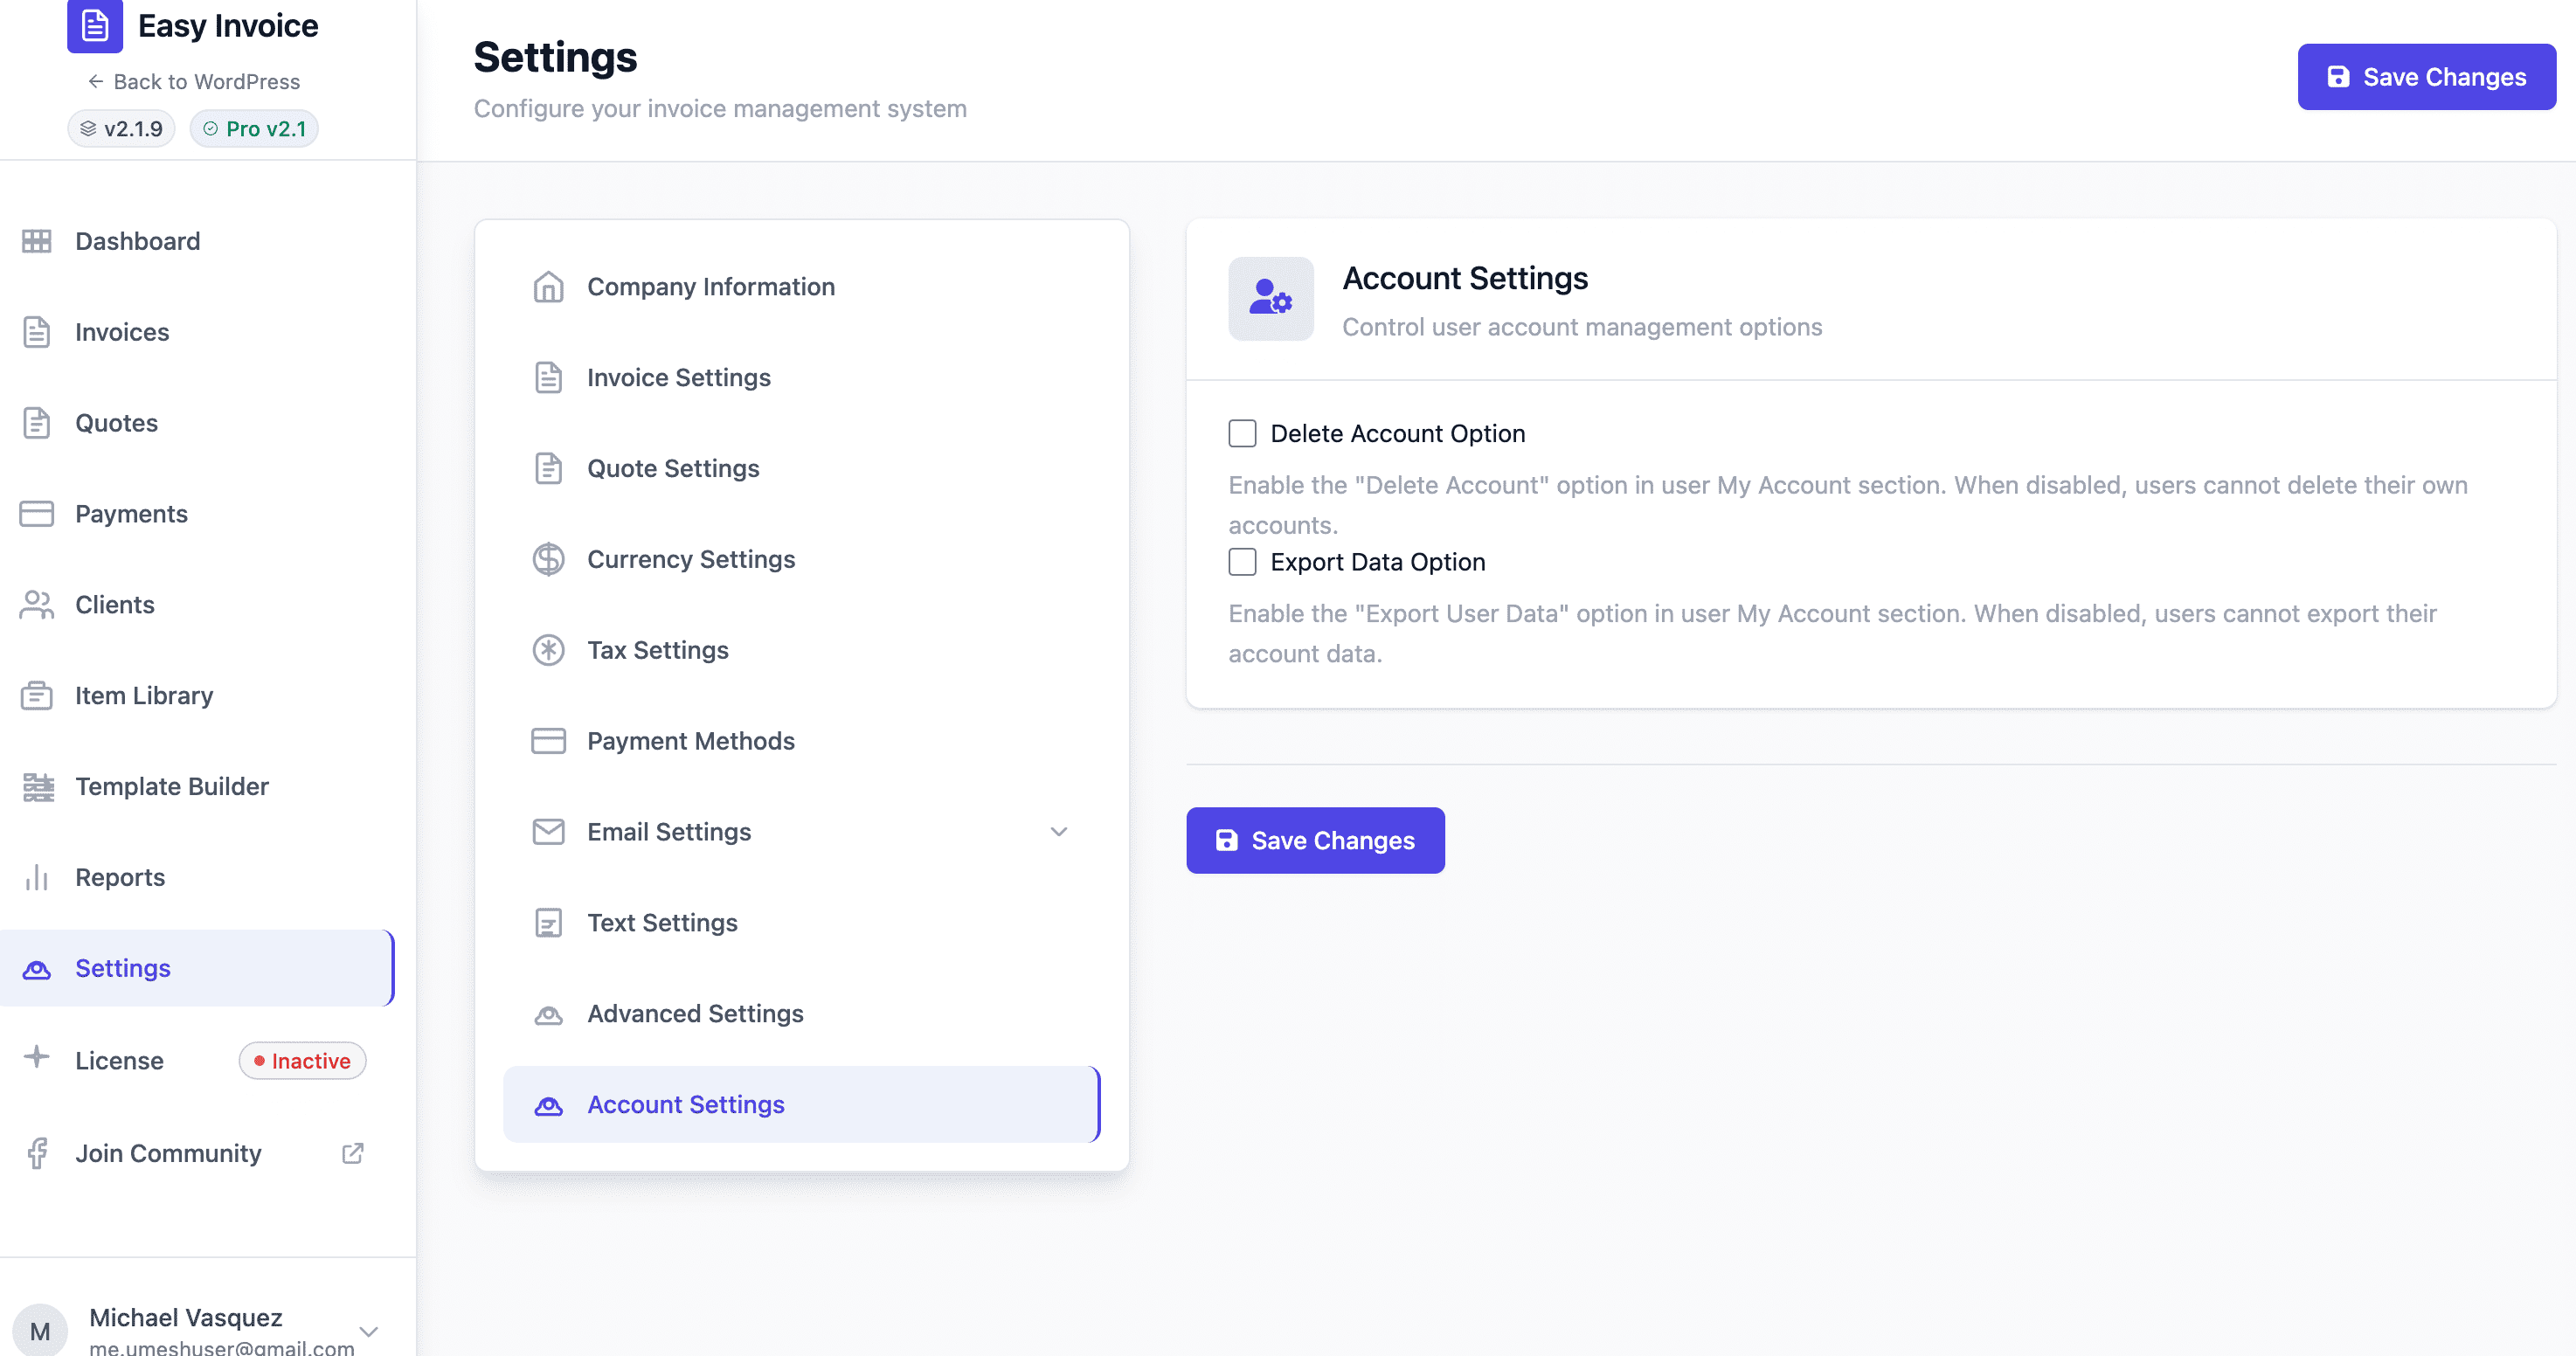Enable the Delete Account Option checkbox
This screenshot has width=2576, height=1356.
(1242, 433)
